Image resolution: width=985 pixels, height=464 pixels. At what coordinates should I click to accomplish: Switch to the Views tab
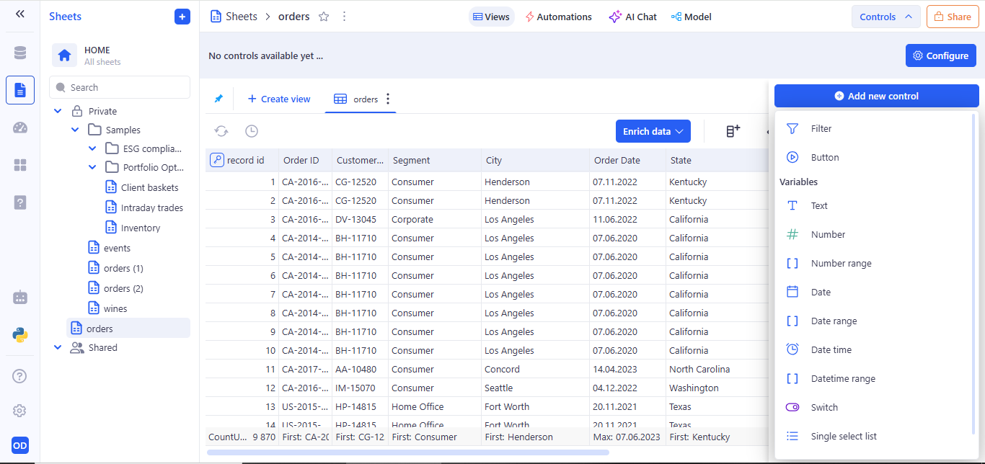[x=491, y=17]
